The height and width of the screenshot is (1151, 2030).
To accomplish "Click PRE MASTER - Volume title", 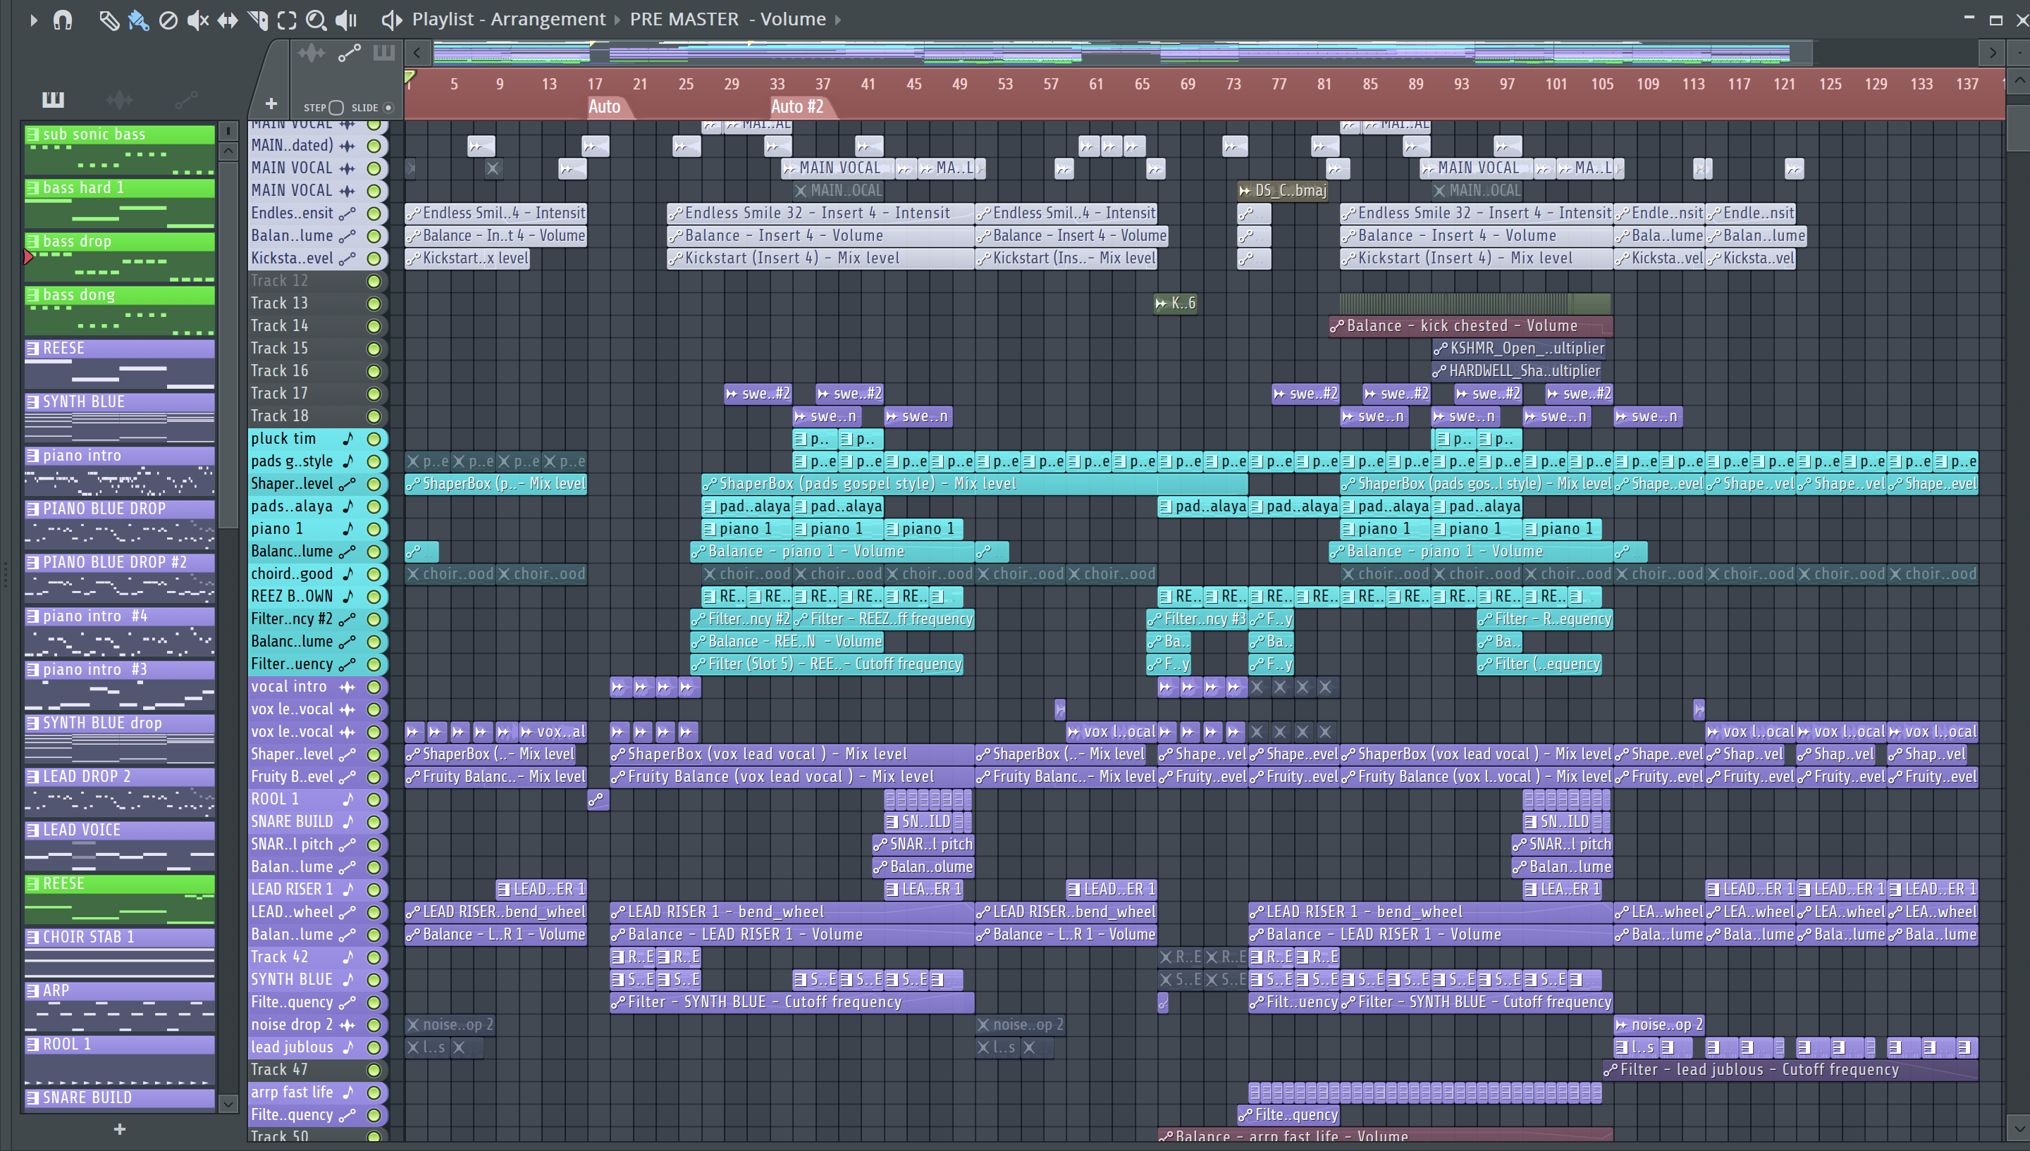I will 727,19.
